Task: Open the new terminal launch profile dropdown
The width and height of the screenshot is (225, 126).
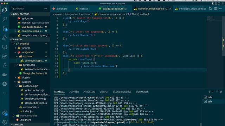Action: pos(213,92)
